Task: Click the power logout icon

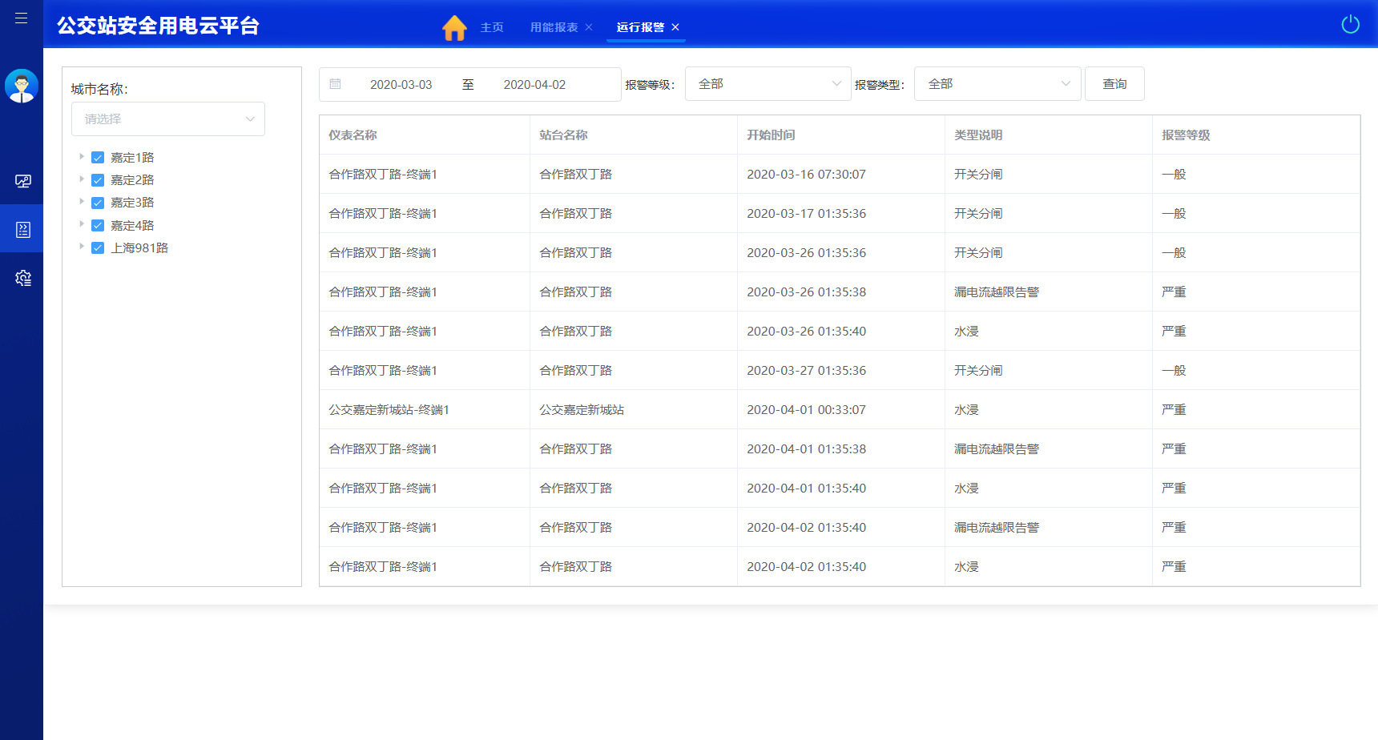Action: point(1350,25)
